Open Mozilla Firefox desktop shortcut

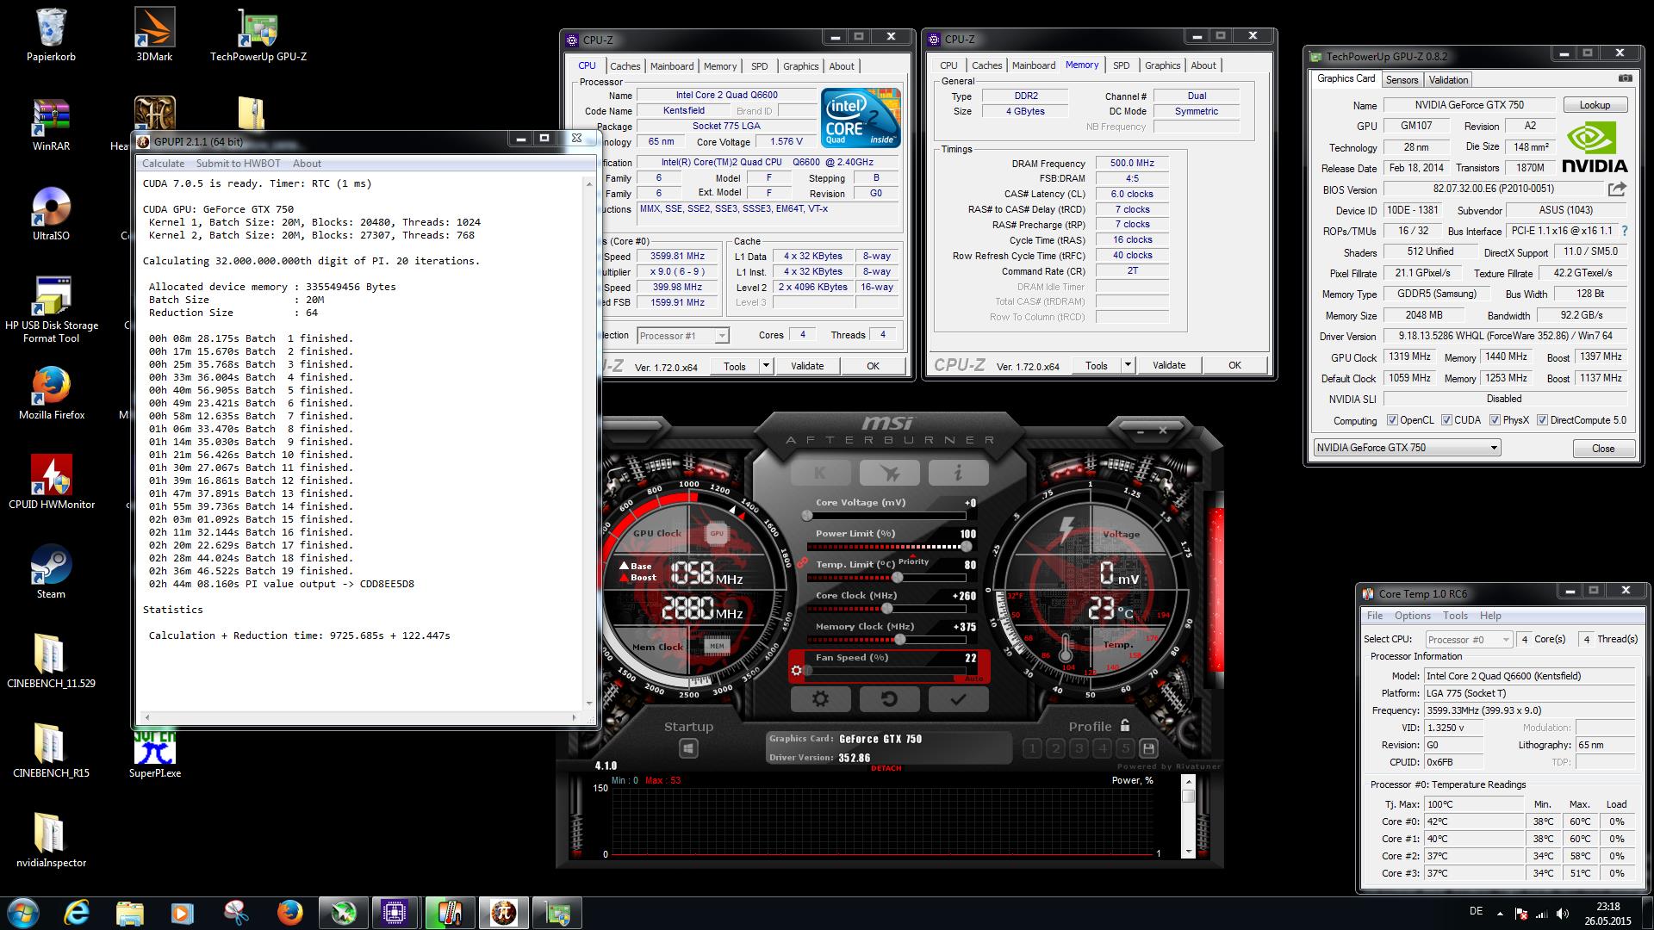(x=51, y=393)
